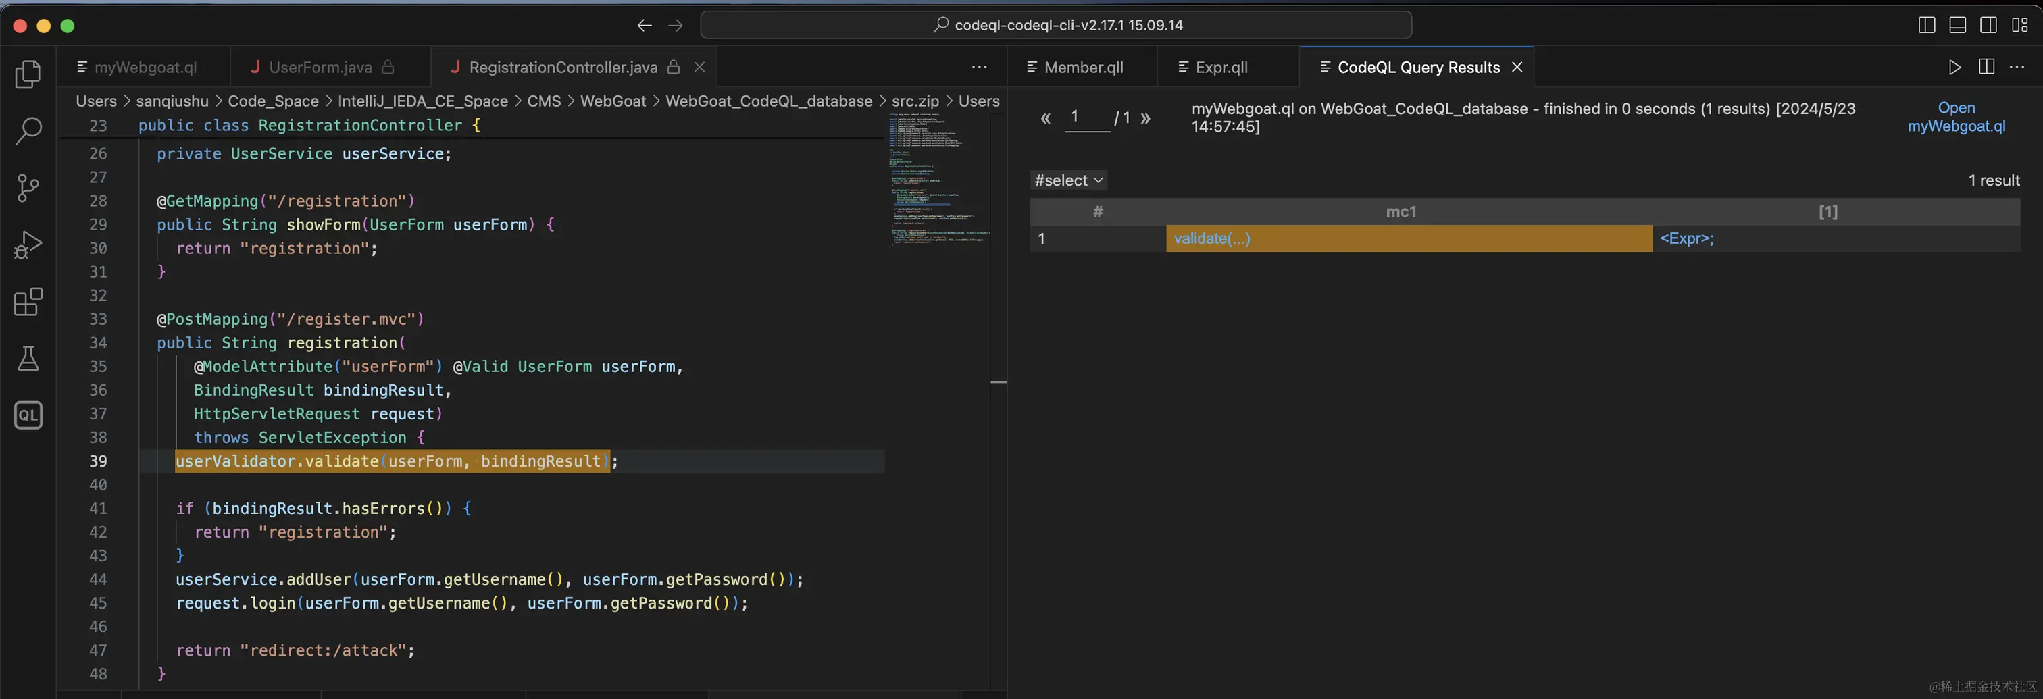Open the Extensions view
The width and height of the screenshot is (2043, 699).
28,302
